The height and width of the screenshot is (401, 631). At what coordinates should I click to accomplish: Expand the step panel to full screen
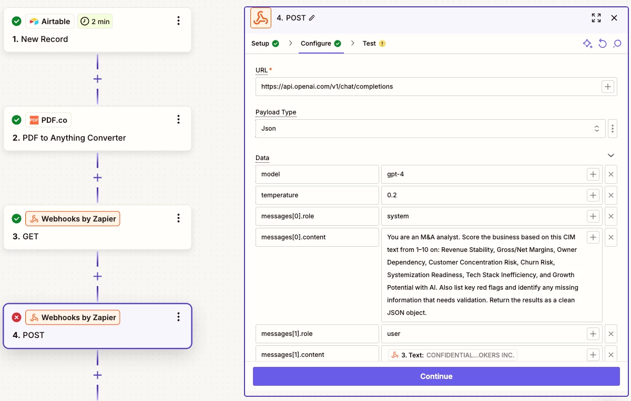click(x=596, y=18)
